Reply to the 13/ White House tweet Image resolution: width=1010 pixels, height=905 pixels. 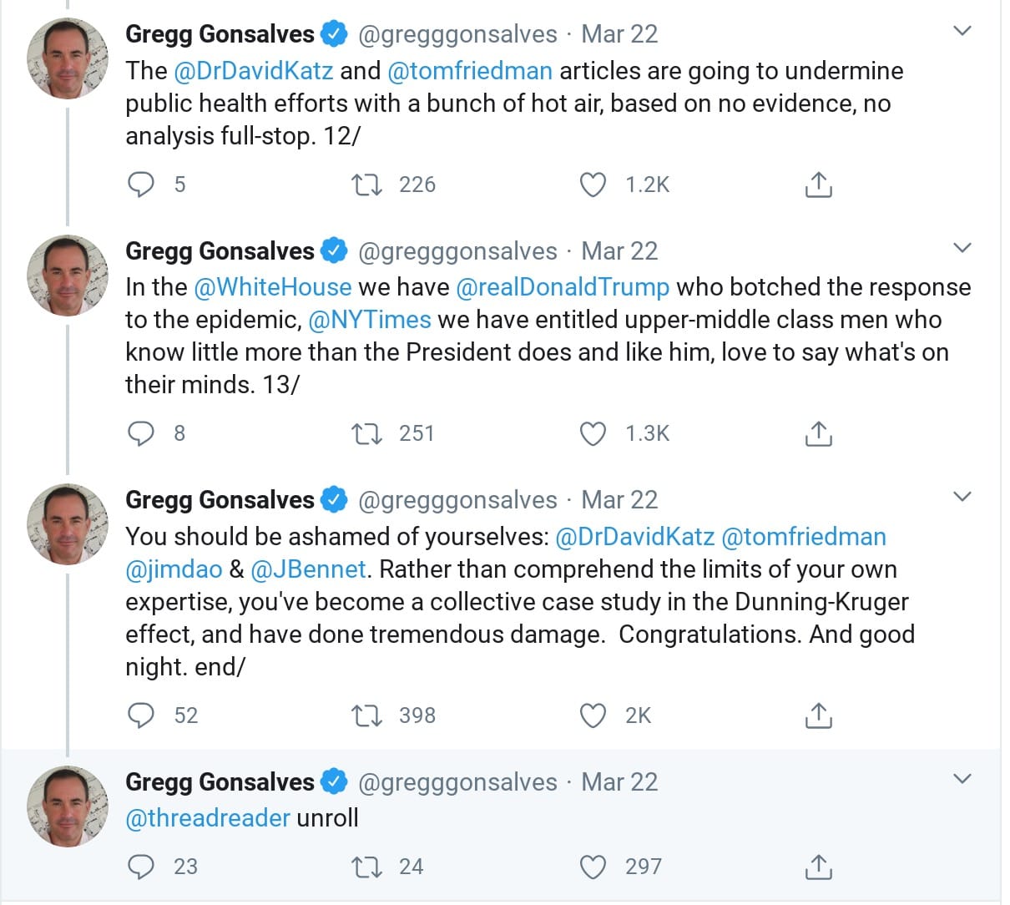click(x=141, y=433)
